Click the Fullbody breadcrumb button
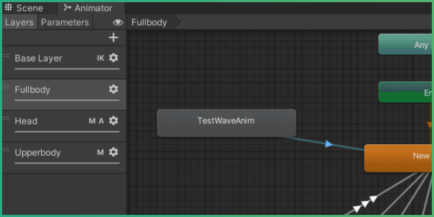This screenshot has height=217, width=434. tap(149, 22)
